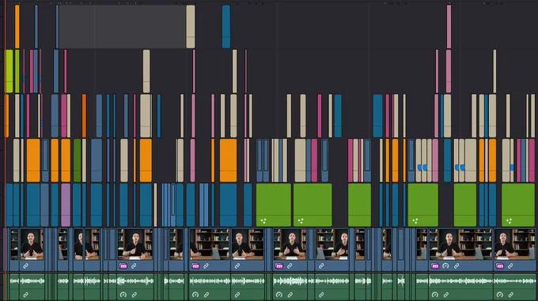Viewport: 538px width, 301px height.
Task: Click the sparkle icon on the last green clip
Action: (x=510, y=221)
